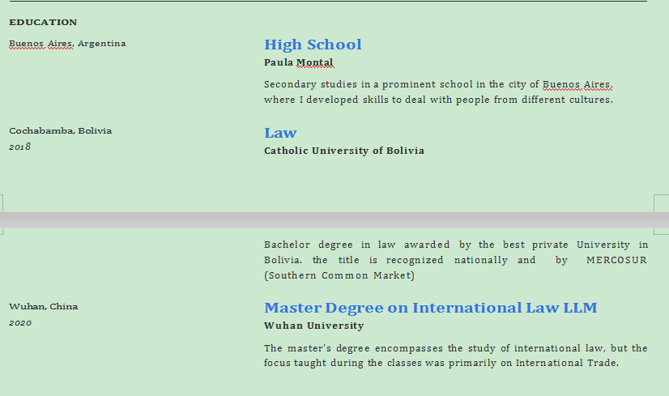Click the word 'Bachelor' in the paragraph

click(287, 245)
